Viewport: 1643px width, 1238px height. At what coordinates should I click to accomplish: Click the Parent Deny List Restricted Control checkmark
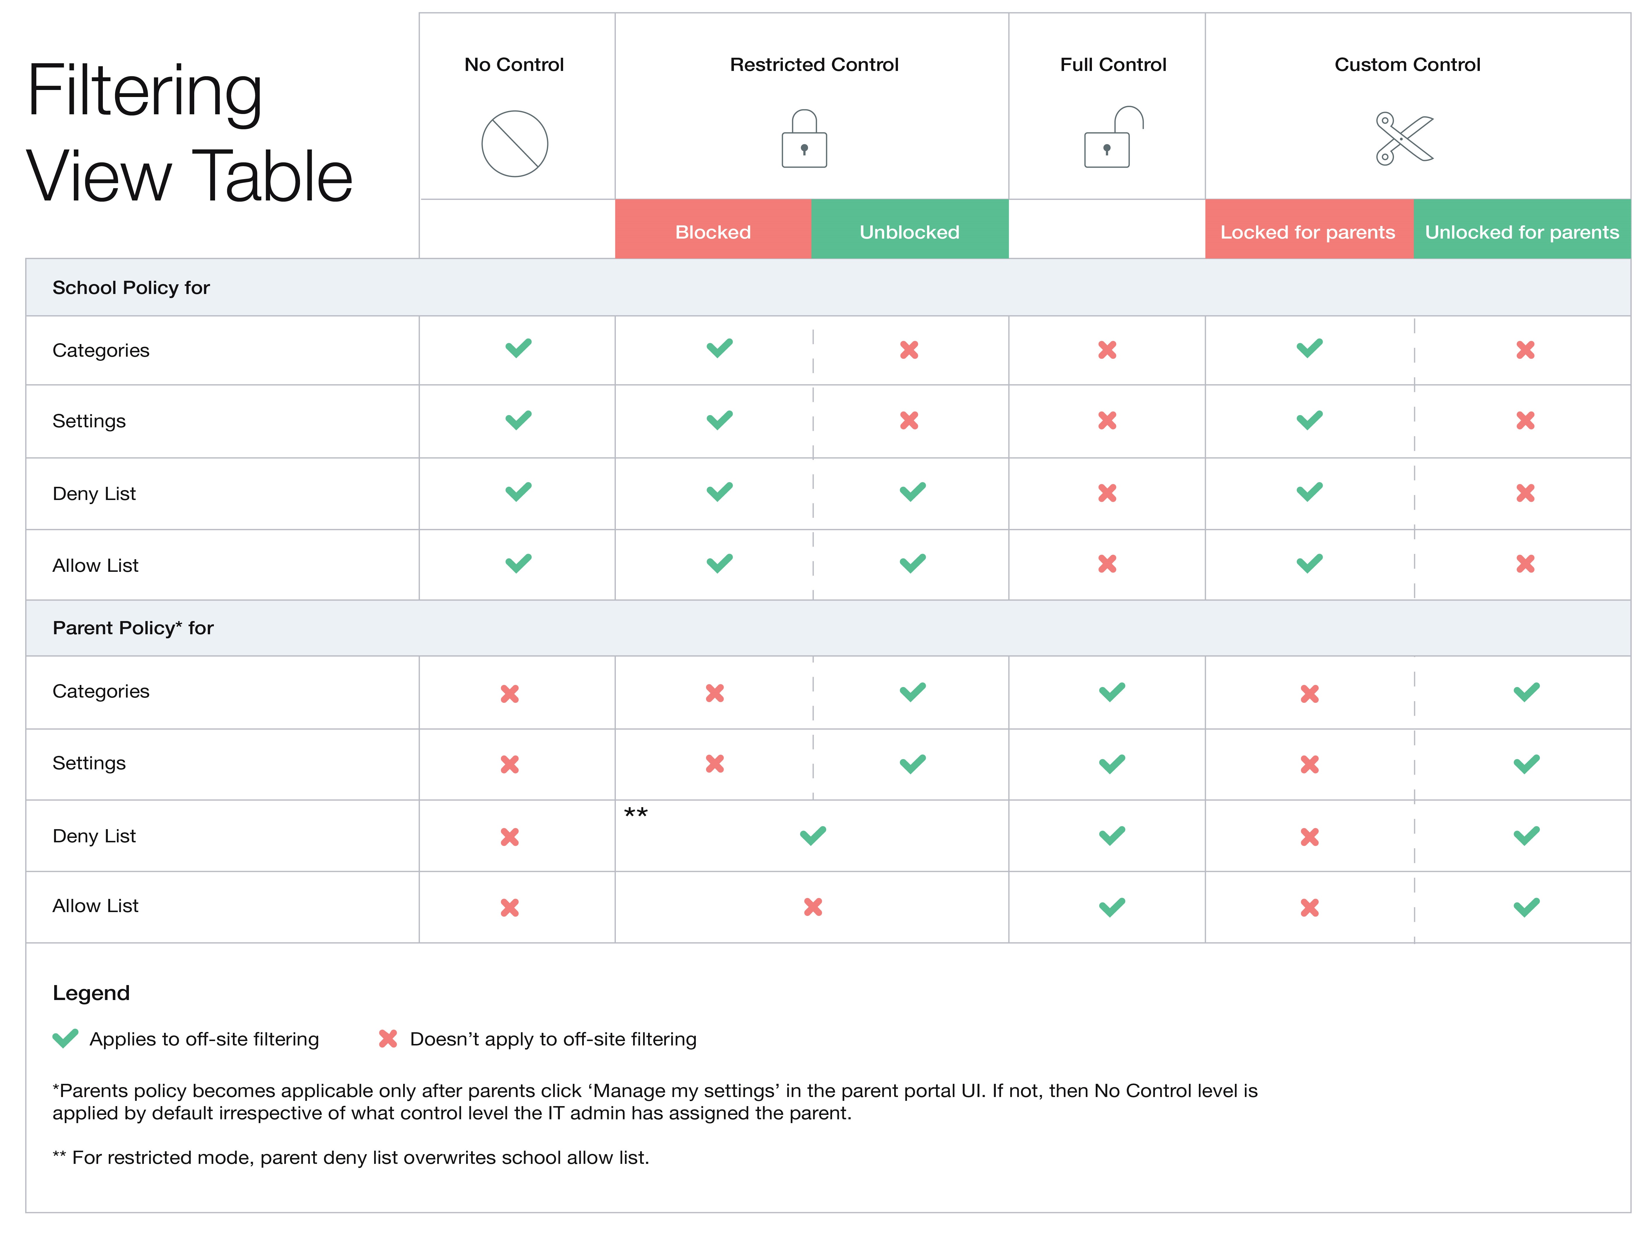(x=813, y=836)
